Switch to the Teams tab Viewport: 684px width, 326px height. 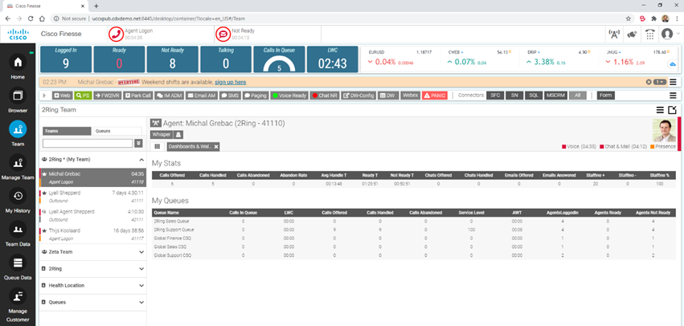[x=67, y=131]
